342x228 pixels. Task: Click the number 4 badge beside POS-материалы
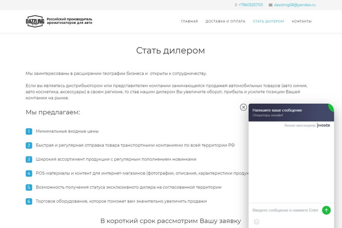[x=29, y=173]
